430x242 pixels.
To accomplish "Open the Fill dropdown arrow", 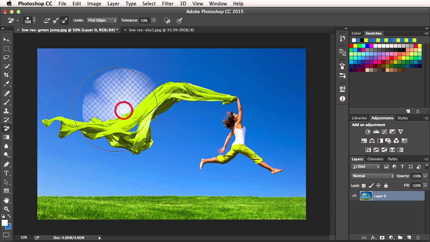I will [425, 186].
